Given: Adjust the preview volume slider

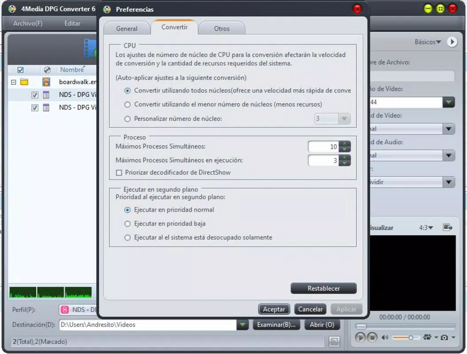Looking at the screenshot, I should tap(406, 338).
